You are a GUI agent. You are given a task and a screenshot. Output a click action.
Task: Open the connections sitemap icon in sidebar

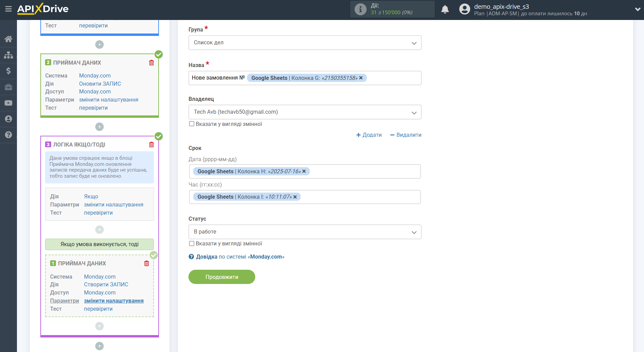coord(8,55)
